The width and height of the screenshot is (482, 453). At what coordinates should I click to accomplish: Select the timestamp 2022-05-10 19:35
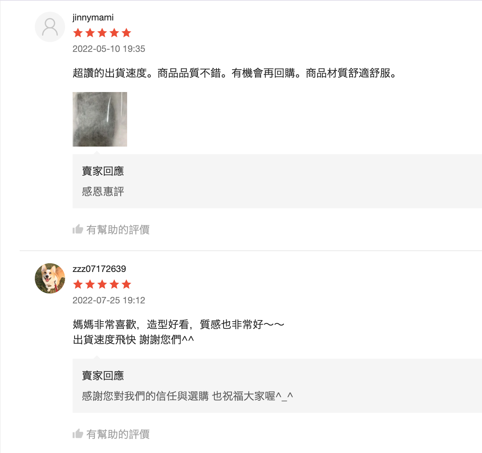(x=107, y=48)
